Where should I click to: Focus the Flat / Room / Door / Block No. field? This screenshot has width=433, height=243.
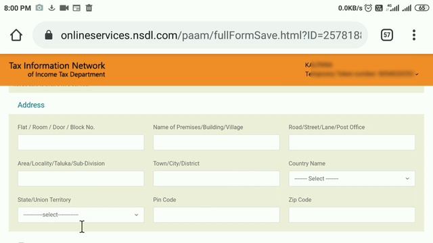81,142
